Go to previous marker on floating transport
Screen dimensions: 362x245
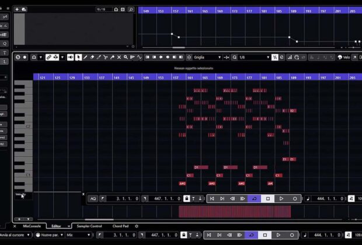(x=212, y=199)
